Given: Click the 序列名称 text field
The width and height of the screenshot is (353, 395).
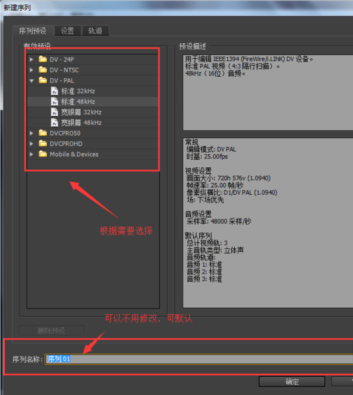Looking at the screenshot, I should click(199, 359).
